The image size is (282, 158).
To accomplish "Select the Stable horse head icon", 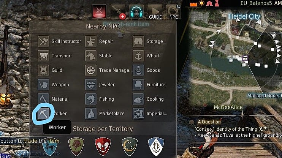I will coord(90,56).
